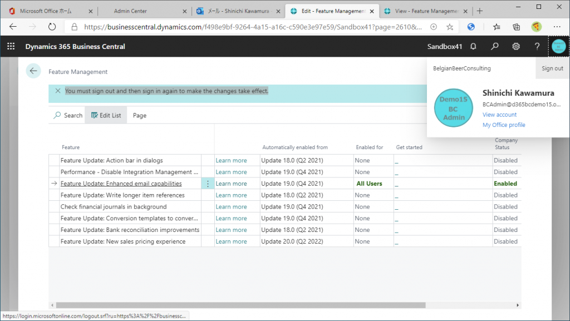Screen dimensions: 570x321
Task: Select Feature Update: New sales pricing experience
Action: pyautogui.click(x=123, y=242)
